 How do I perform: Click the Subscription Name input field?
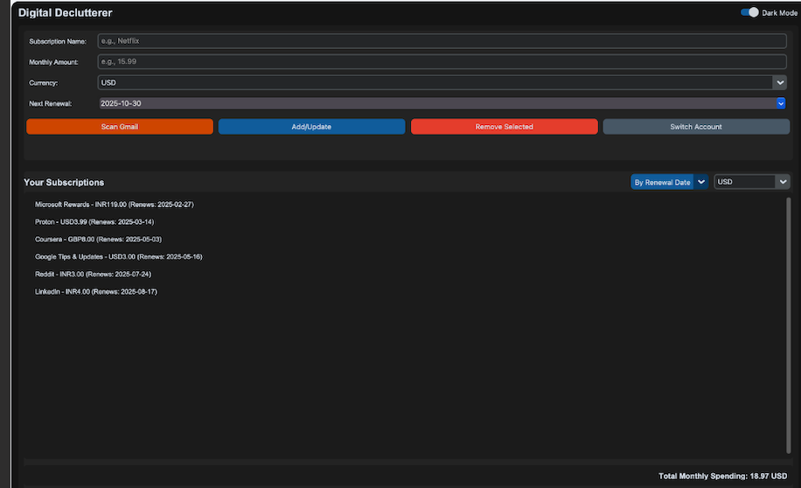click(x=442, y=41)
